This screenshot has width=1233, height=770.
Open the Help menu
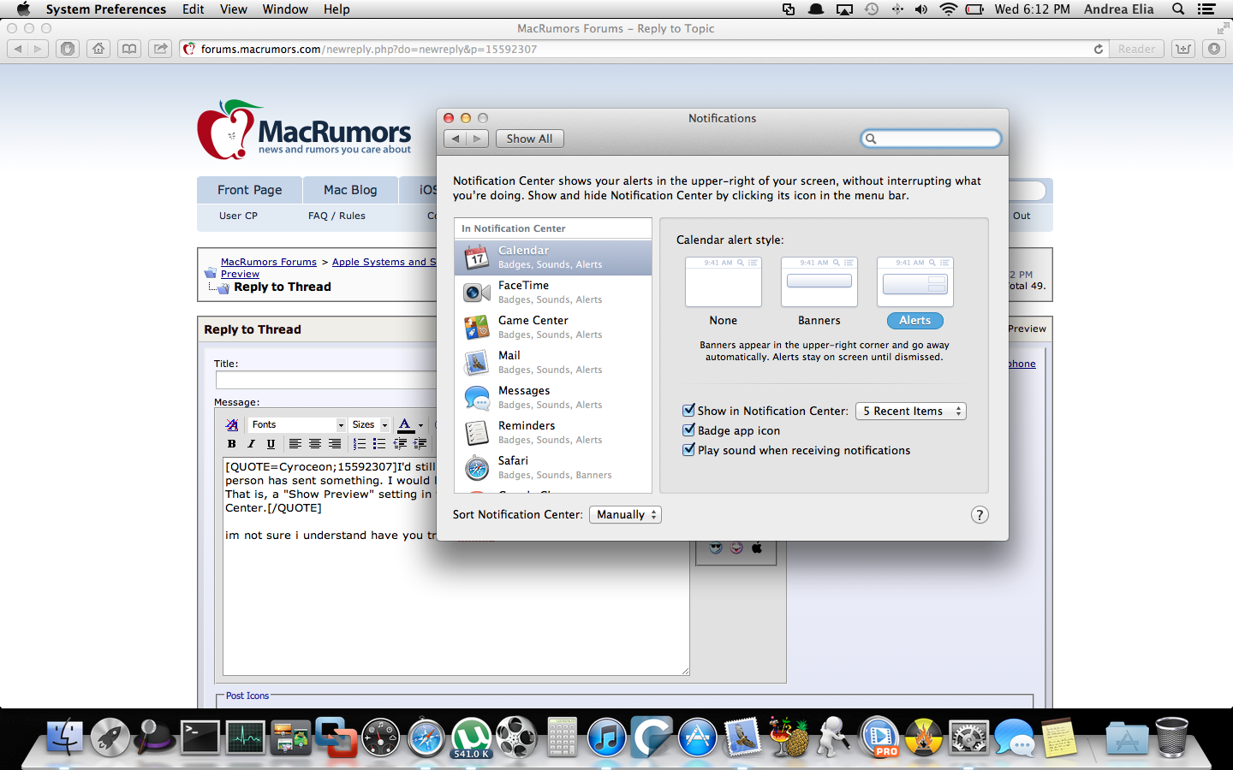click(337, 9)
